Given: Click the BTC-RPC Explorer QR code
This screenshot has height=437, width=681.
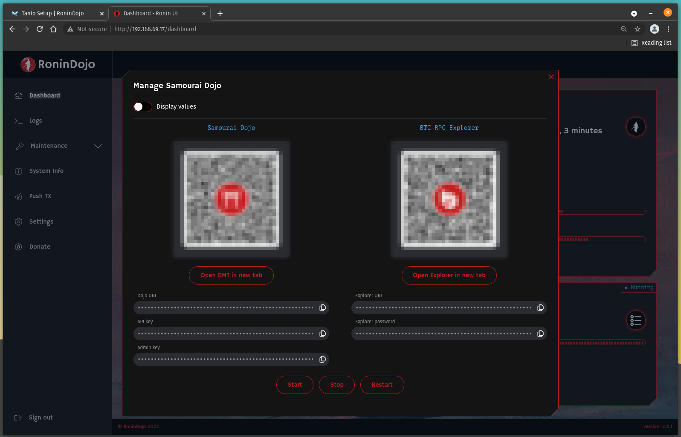Looking at the screenshot, I should click(x=449, y=199).
